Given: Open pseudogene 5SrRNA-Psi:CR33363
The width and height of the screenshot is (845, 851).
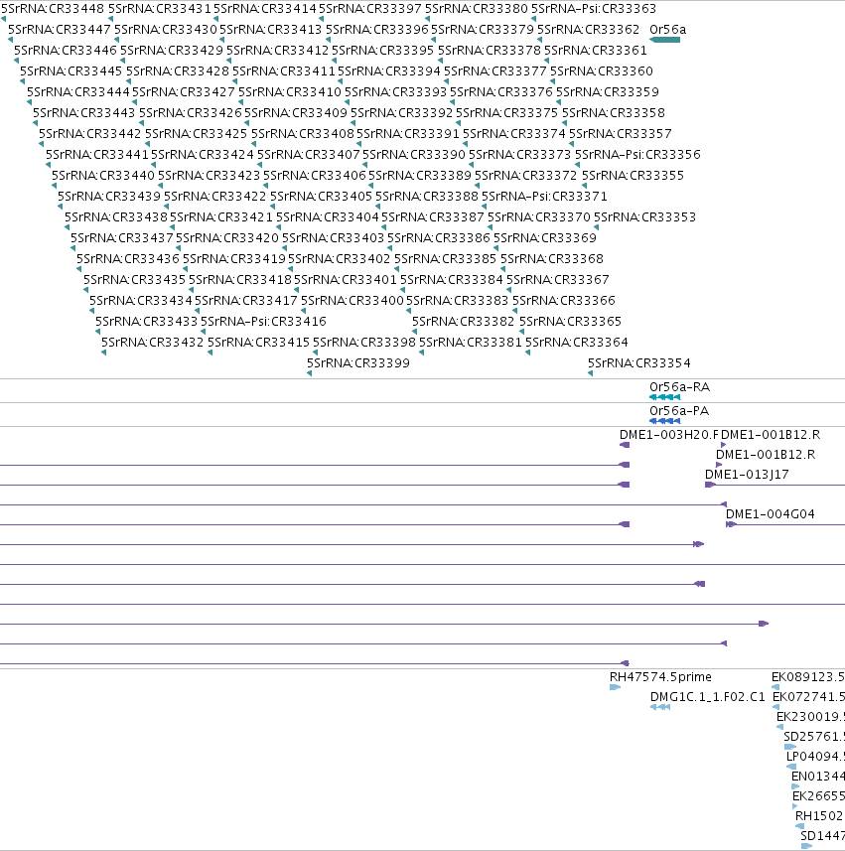Looking at the screenshot, I should pyautogui.click(x=594, y=9).
